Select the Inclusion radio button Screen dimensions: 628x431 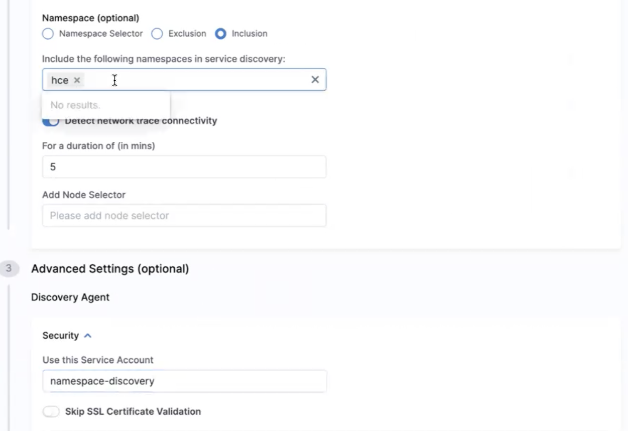pos(221,34)
